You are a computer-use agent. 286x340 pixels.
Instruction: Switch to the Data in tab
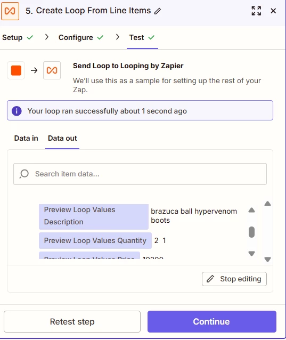click(x=26, y=138)
